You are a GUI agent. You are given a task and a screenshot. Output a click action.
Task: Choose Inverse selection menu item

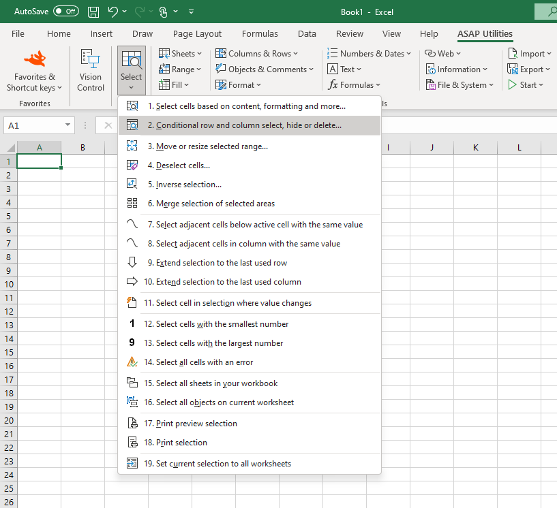[250, 185]
